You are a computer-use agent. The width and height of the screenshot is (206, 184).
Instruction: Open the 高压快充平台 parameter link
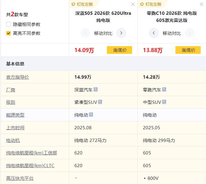pos(20,178)
